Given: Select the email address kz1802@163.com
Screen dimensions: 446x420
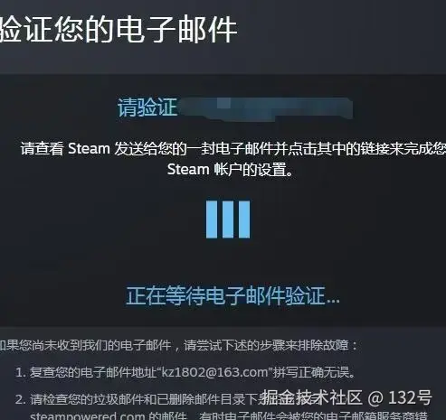Looking at the screenshot, I should point(214,372).
